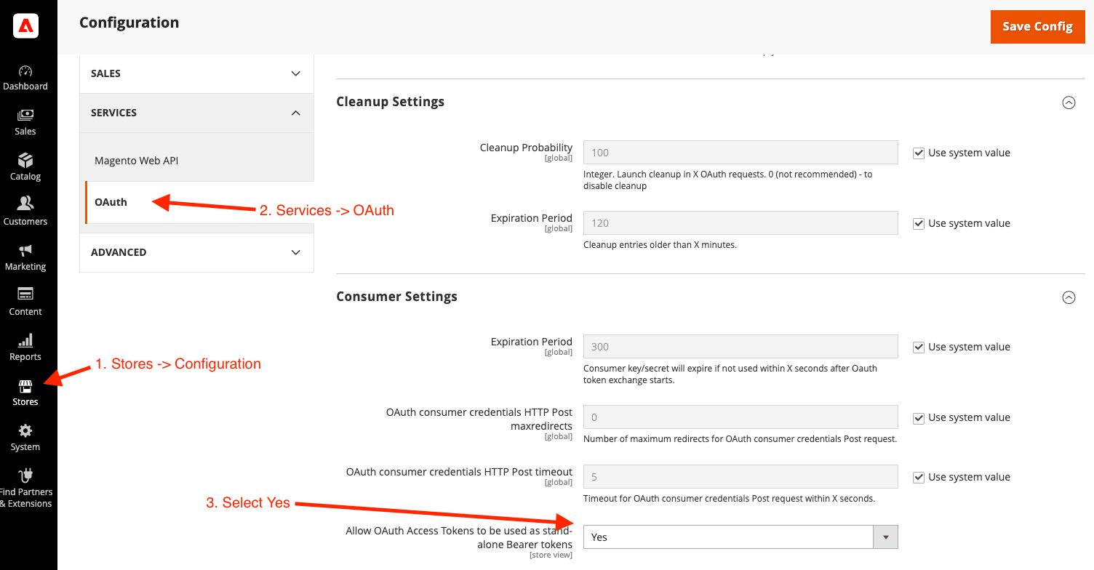This screenshot has height=570, width=1094.
Task: Open the Content icon
Action: [x=25, y=294]
